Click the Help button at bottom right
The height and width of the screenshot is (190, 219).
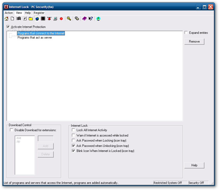click(194, 165)
